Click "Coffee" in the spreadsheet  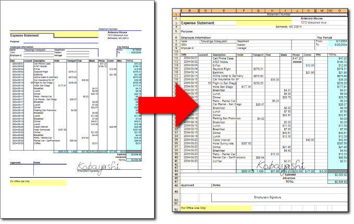(x=217, y=161)
